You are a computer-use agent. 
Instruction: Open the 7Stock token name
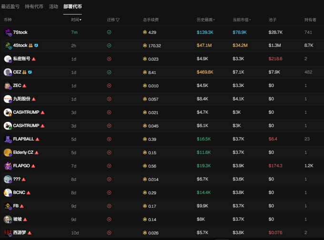[20, 32]
